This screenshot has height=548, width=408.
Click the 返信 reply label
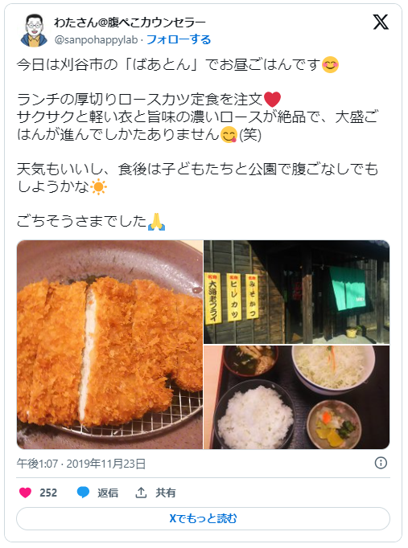coord(108,493)
